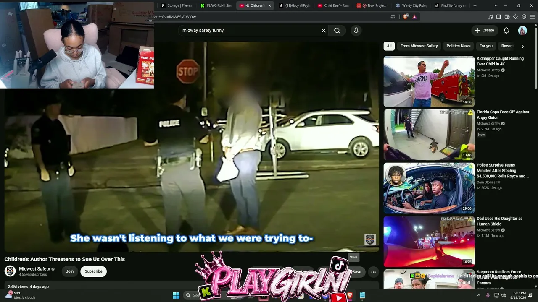Open Police Surprise Teens video thumbnail
Viewport: 538px width, 302px height.
coord(429,188)
